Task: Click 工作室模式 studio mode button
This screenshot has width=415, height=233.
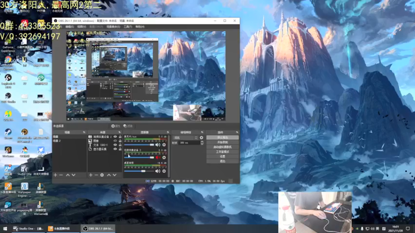Action: tap(223, 152)
